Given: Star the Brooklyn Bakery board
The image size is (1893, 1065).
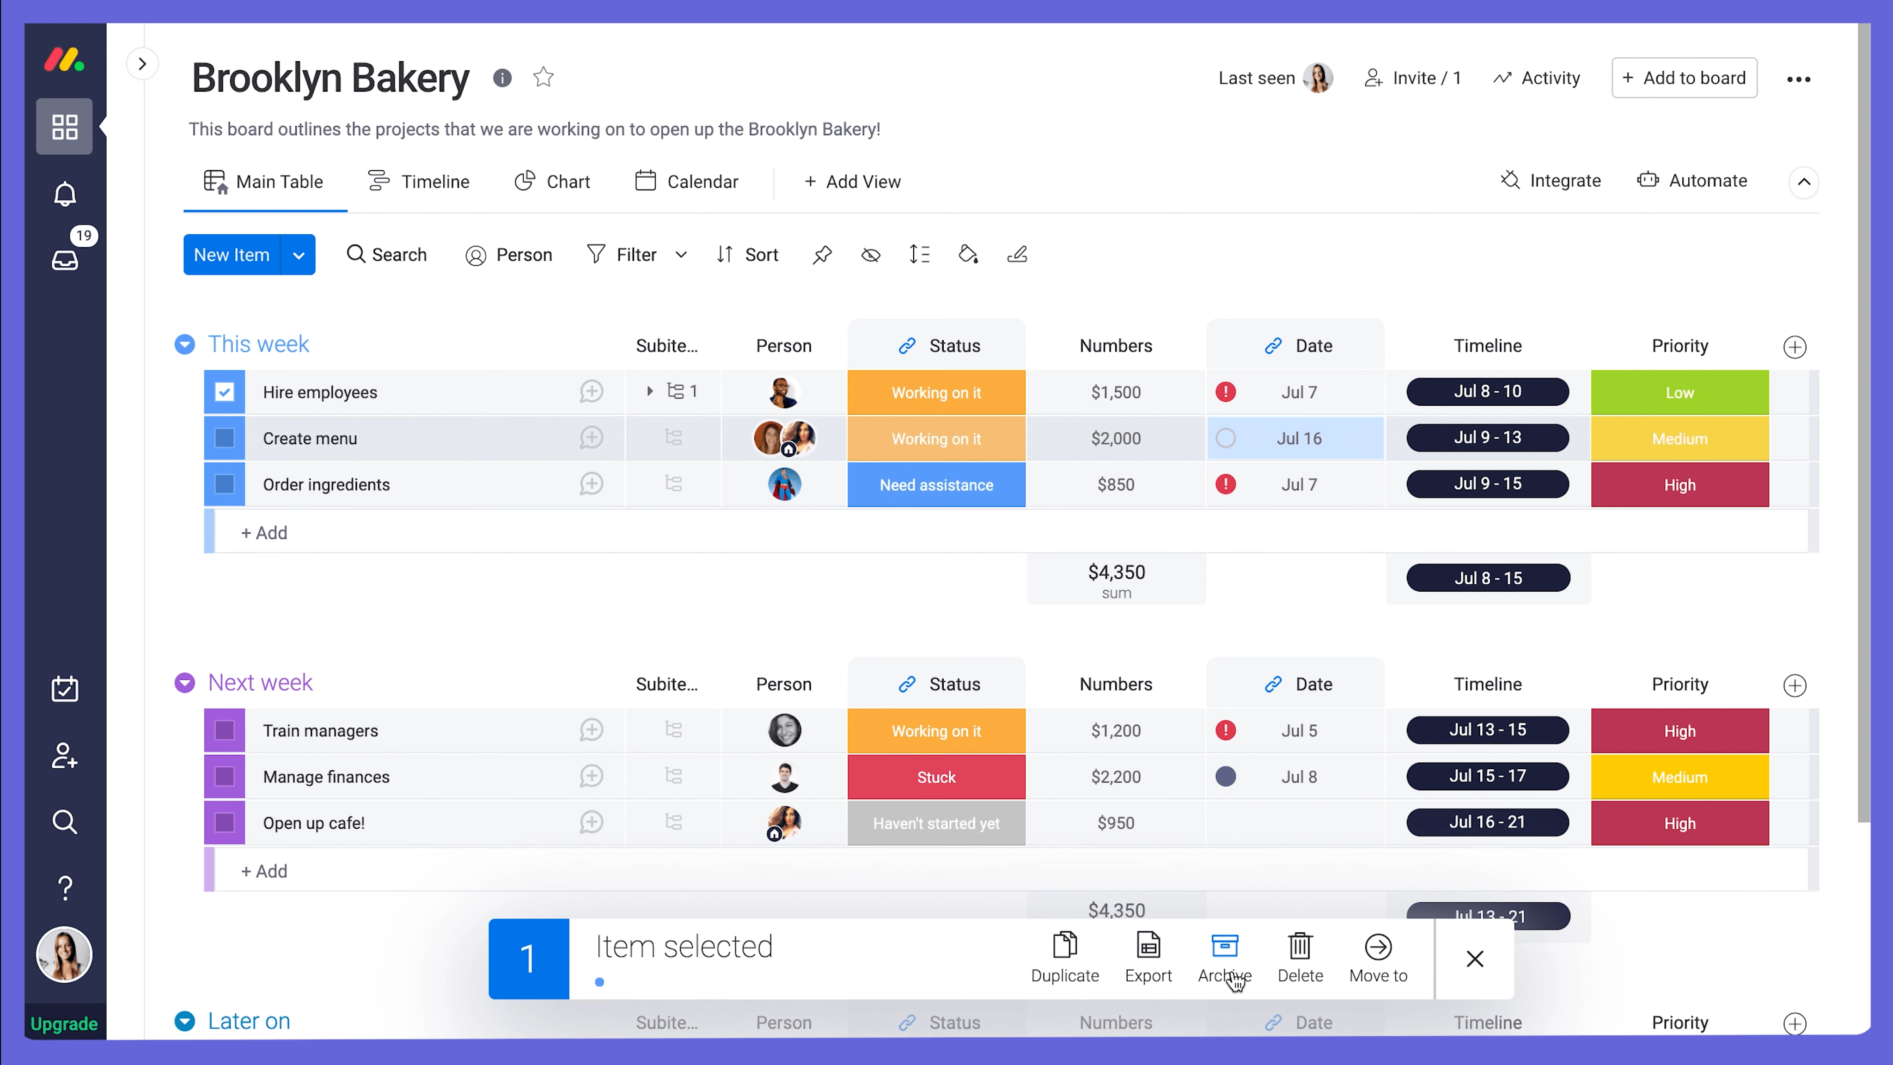Looking at the screenshot, I should [x=543, y=77].
